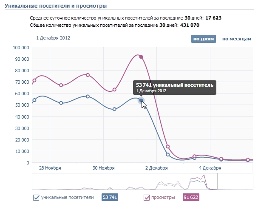Click the leftmost purple data point near 70 000

[x=34, y=80]
